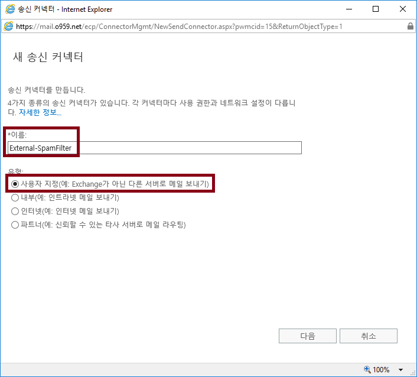
Task: Click the IE page icon beside the URL
Action: point(8,26)
